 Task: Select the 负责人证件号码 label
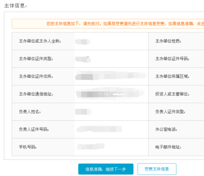[x=34, y=130]
